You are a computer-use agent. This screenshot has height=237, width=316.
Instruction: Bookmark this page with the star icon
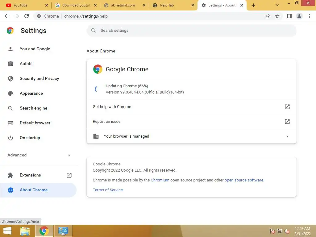[277, 16]
